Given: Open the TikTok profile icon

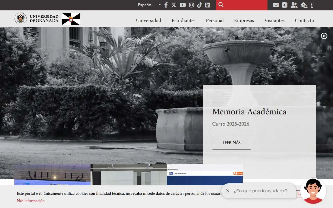Looking at the screenshot, I should pos(200,5).
